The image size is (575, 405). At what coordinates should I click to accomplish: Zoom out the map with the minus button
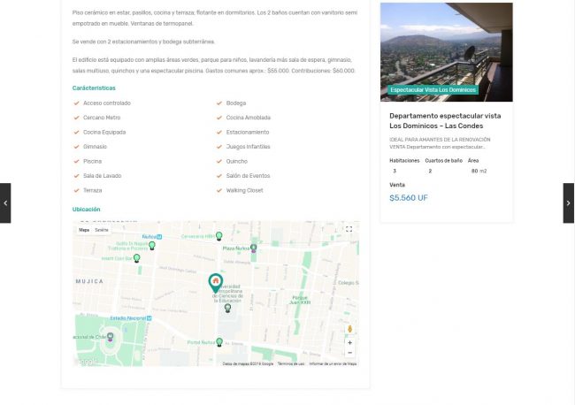(x=349, y=353)
